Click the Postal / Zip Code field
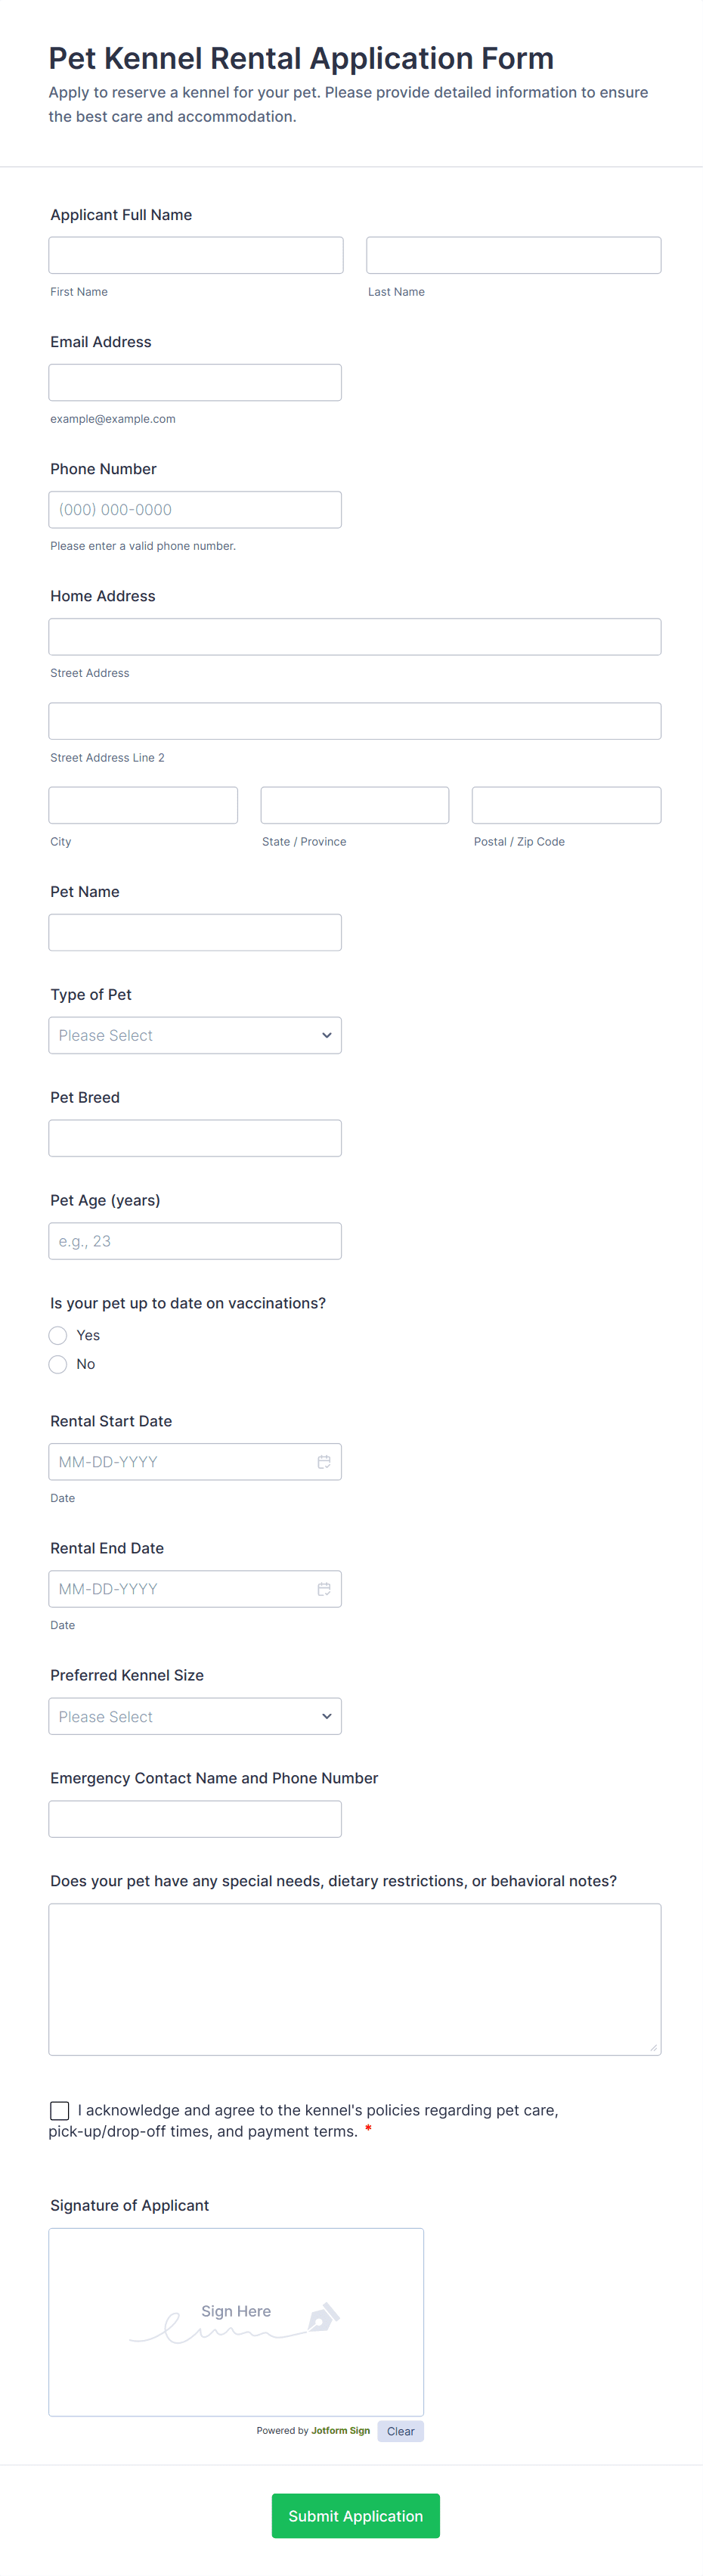 click(566, 805)
